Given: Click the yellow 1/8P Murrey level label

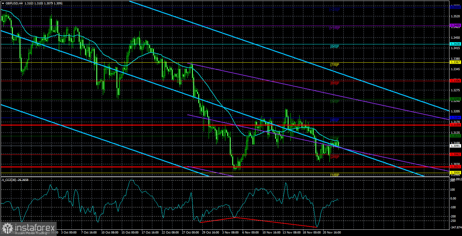Looking at the screenshot, I should pyautogui.click(x=334, y=174).
